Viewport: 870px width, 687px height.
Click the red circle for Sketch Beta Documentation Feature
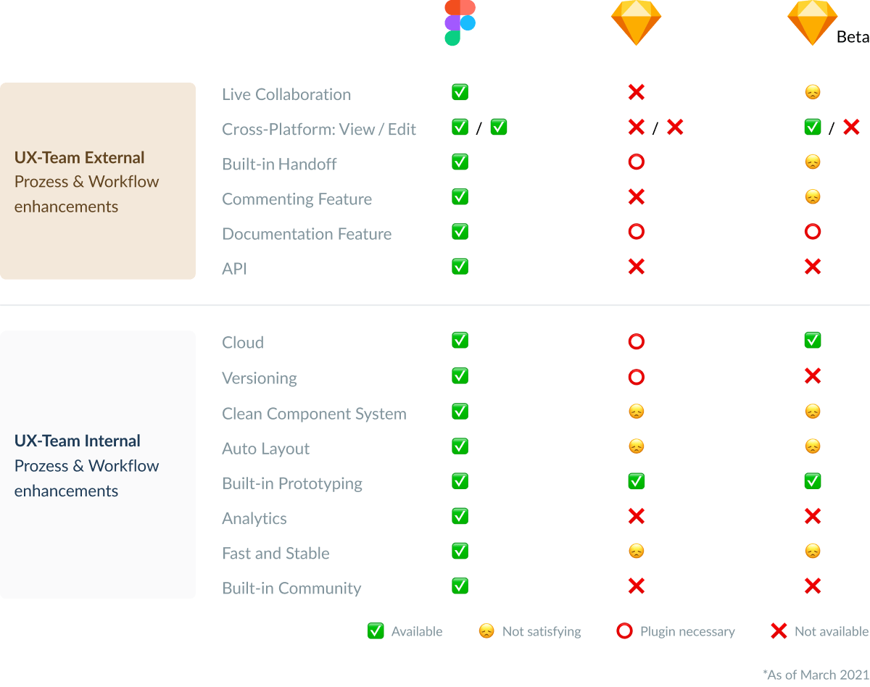[x=813, y=232]
